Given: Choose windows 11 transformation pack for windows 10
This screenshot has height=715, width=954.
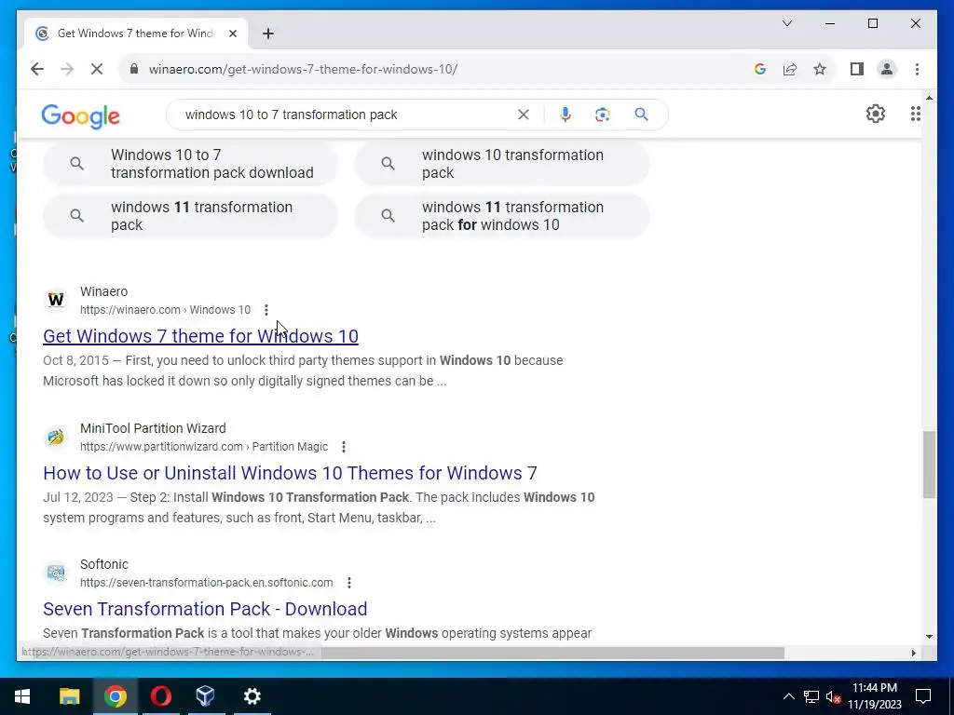Looking at the screenshot, I should tap(502, 216).
